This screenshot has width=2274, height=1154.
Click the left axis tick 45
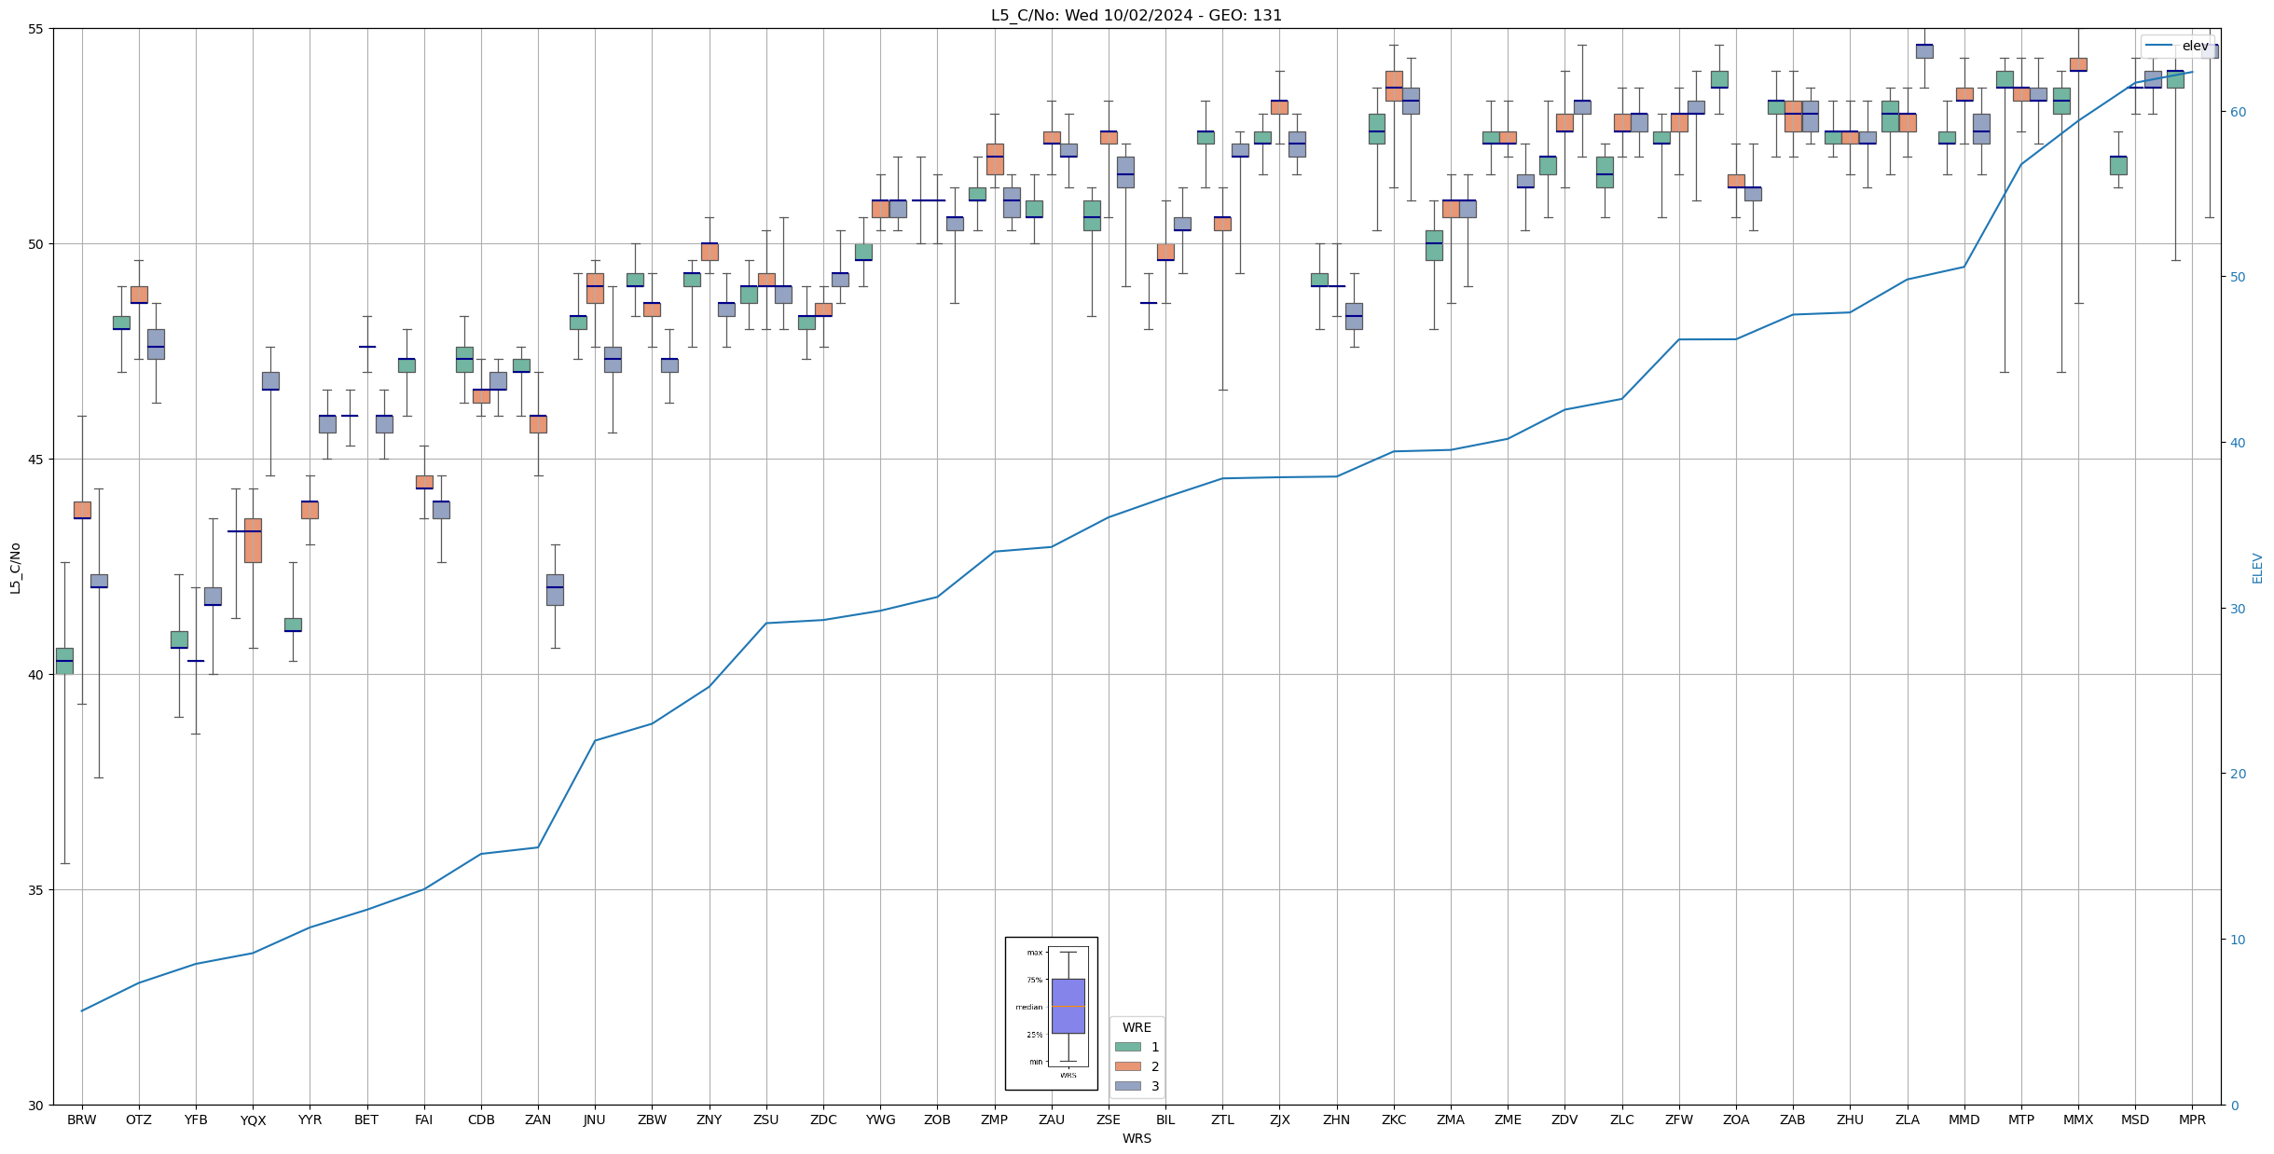click(35, 459)
